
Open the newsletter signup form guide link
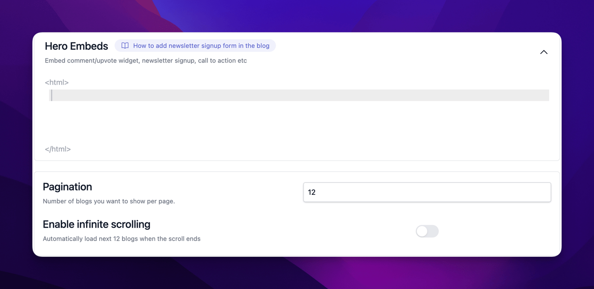pos(201,46)
